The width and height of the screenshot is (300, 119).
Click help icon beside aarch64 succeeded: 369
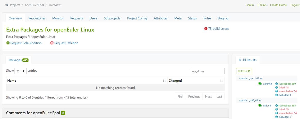(276, 84)
